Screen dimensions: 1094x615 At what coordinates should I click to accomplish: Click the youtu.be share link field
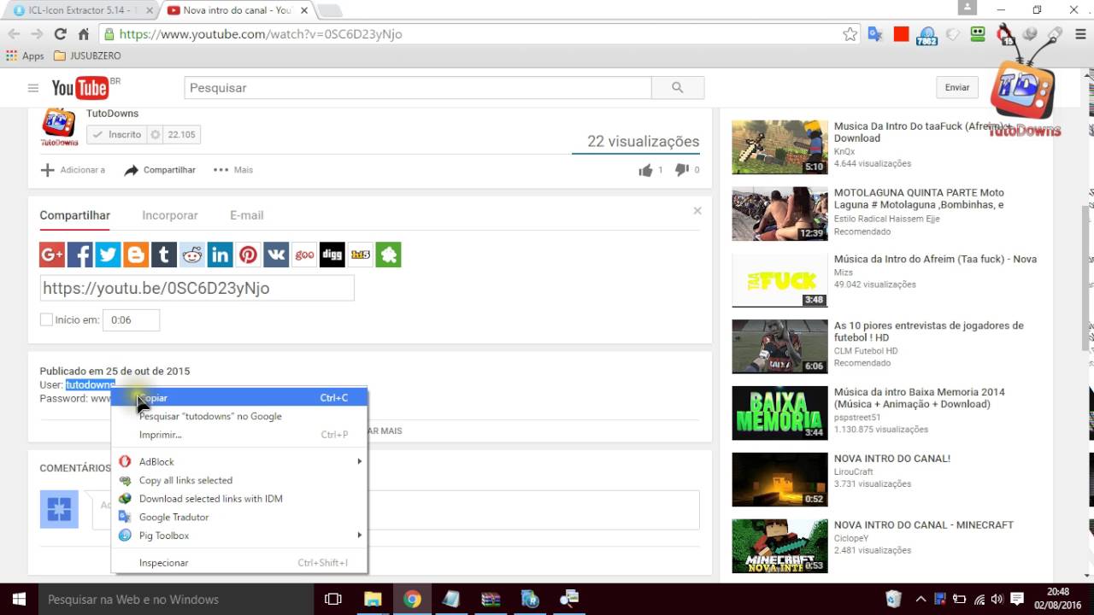(x=197, y=288)
